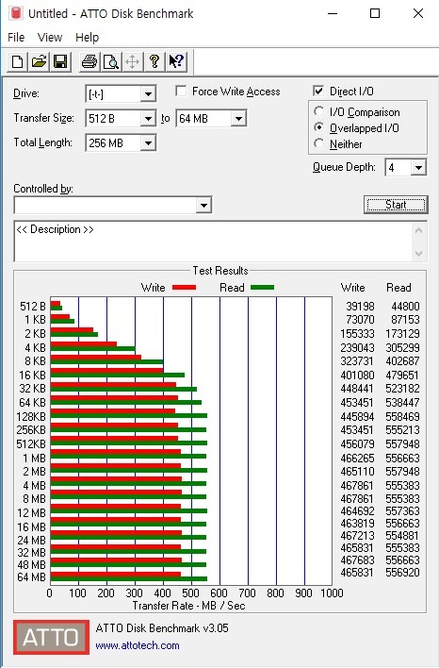Image resolution: width=439 pixels, height=668 pixels.
Task: Click inside the Description text box
Action: 213,242
